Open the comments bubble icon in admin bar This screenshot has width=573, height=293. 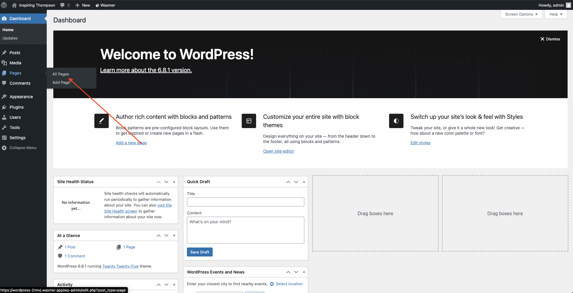tap(62, 5)
